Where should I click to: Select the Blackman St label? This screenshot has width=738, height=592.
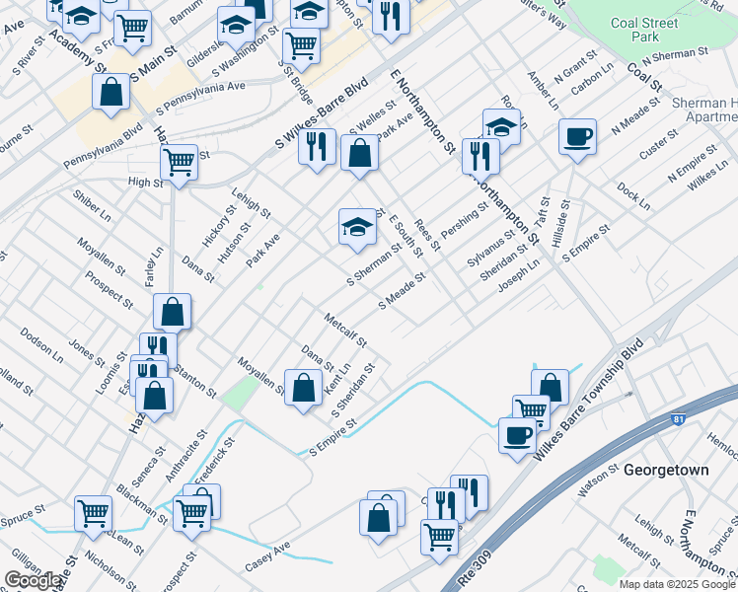(x=142, y=504)
